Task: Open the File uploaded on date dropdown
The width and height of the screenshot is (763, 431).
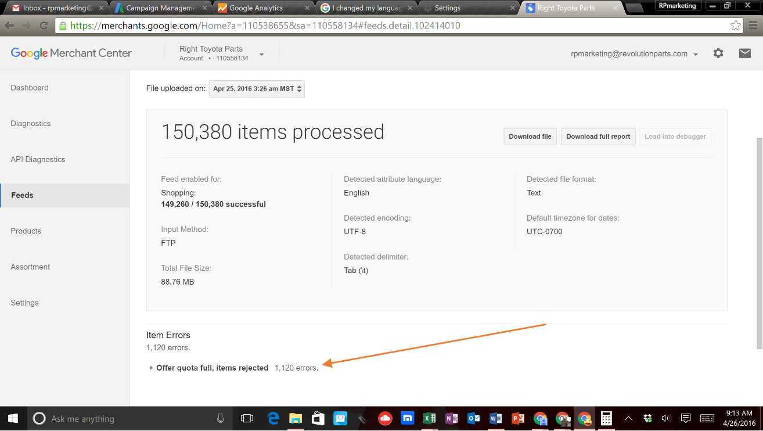Action: point(257,89)
